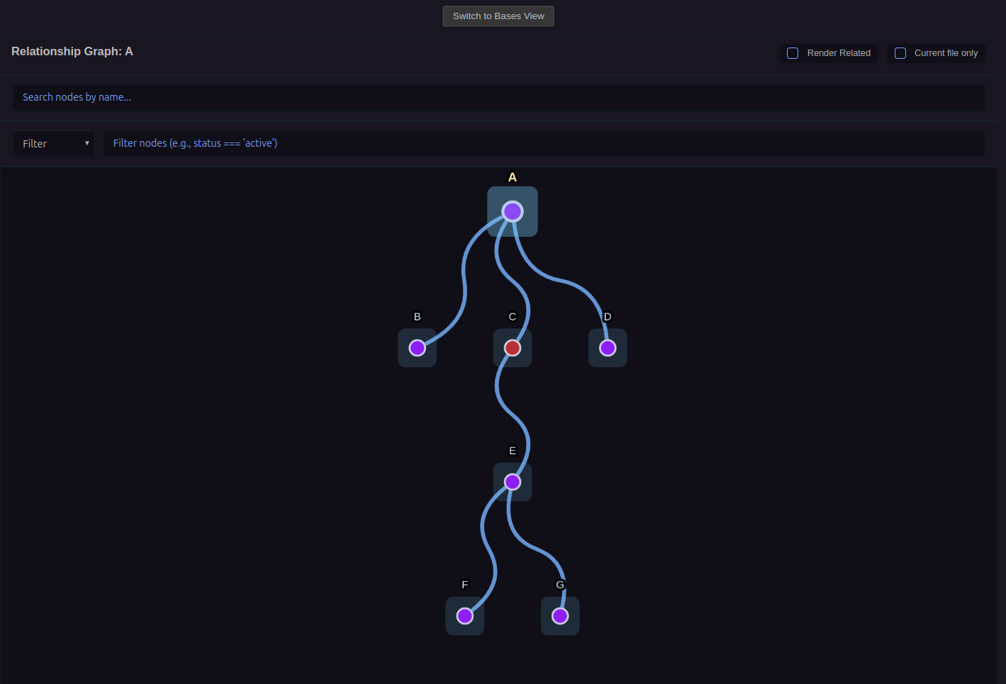
Task: Click the label text of node E
Action: pos(513,451)
